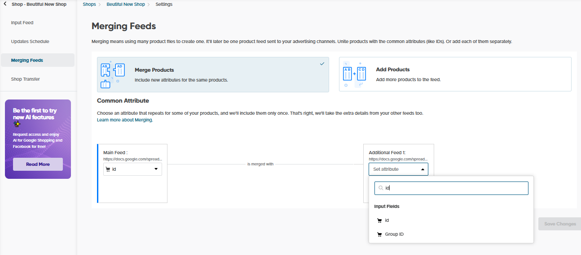Click the cart icon beside Group ID
The image size is (581, 255).
(379, 234)
